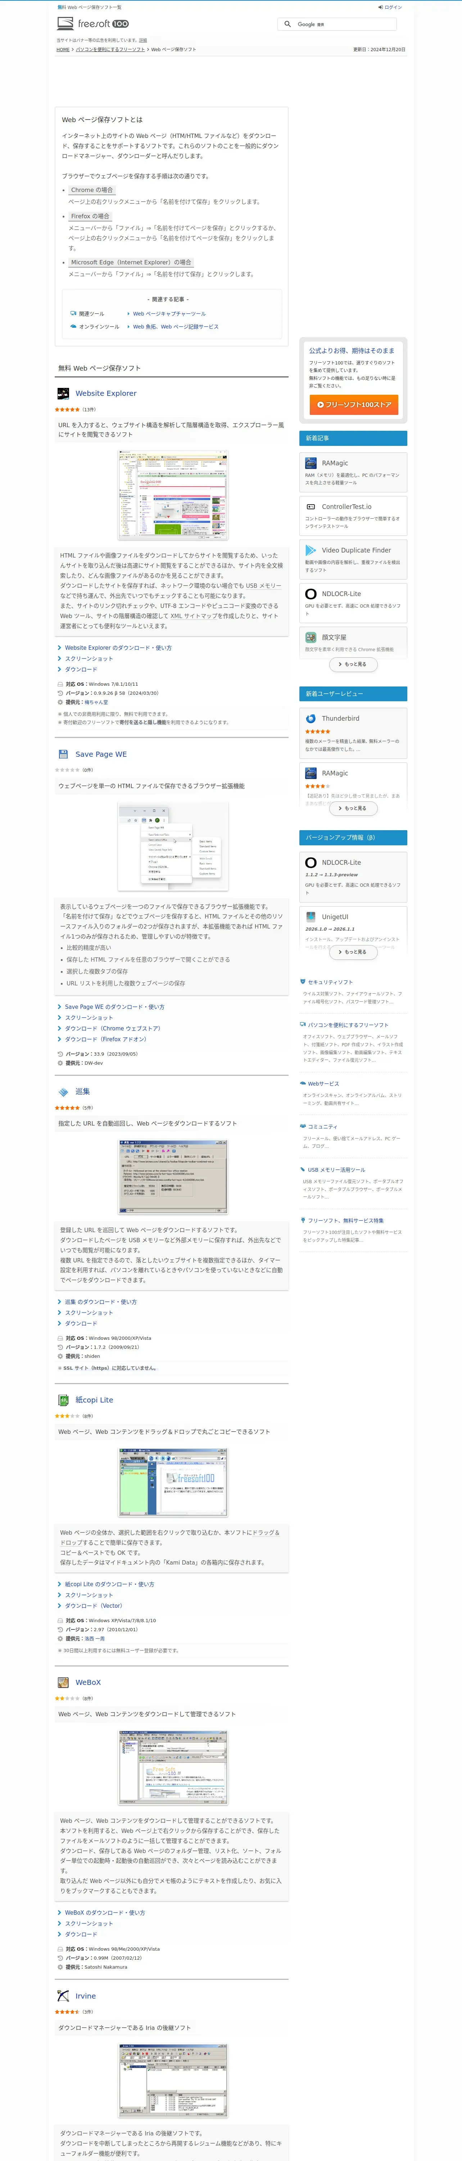Open ダウンロード（Firefox アドオン）link

[106, 1039]
